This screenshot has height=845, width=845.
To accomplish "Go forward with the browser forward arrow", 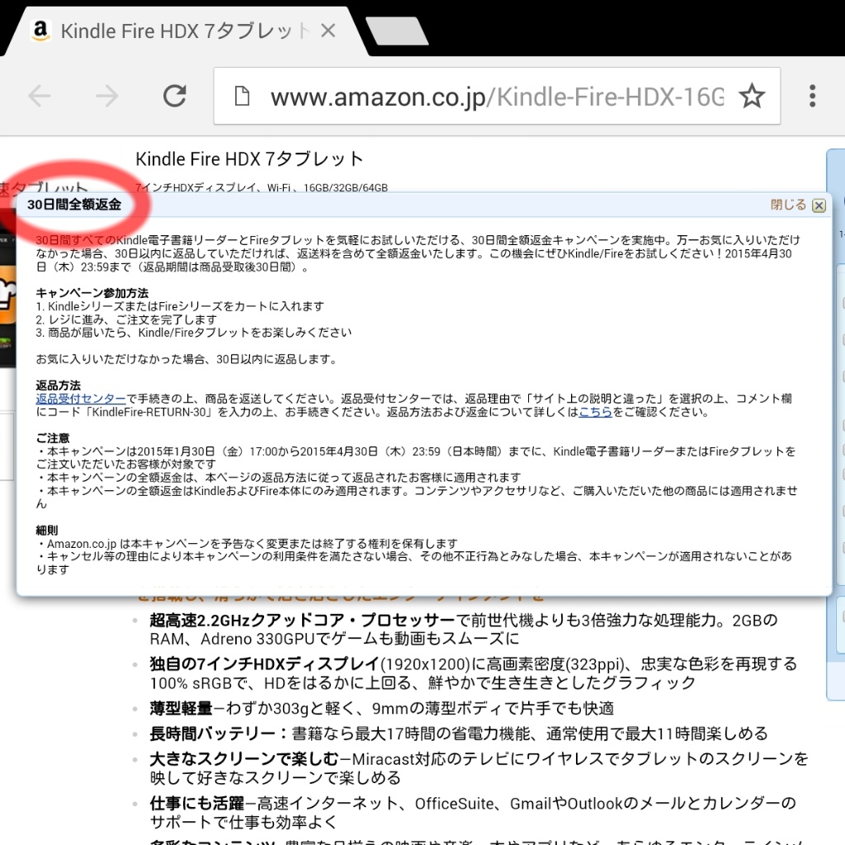I will coord(106,97).
